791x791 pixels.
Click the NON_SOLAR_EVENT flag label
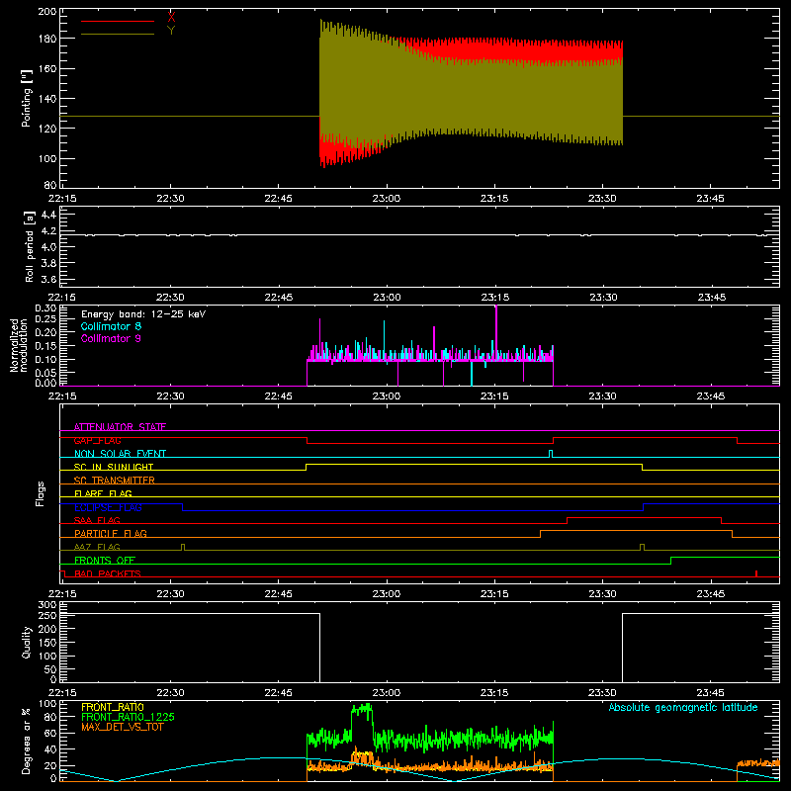pyautogui.click(x=120, y=454)
